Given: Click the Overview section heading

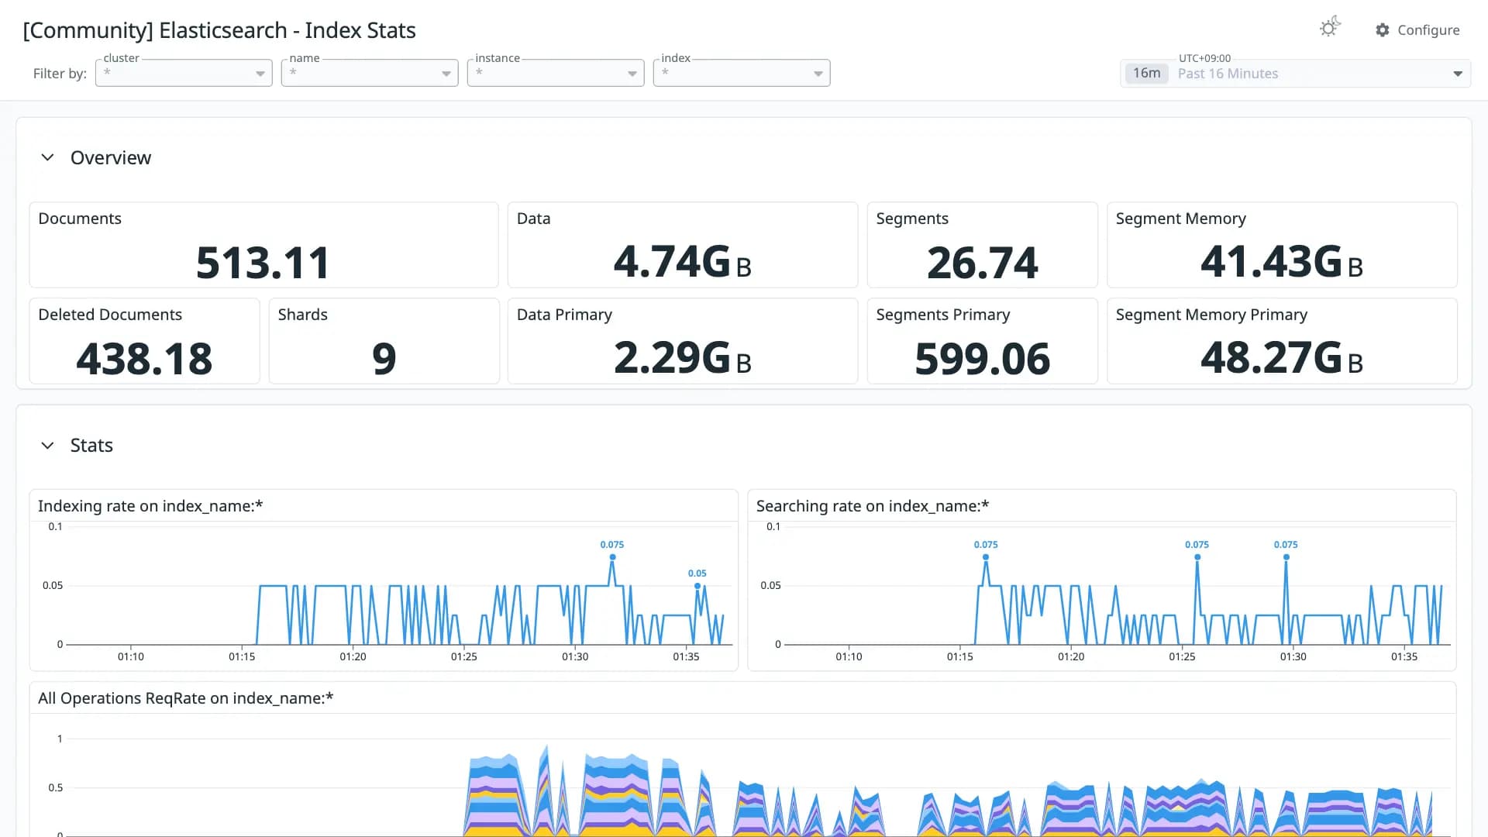Looking at the screenshot, I should (x=111, y=157).
